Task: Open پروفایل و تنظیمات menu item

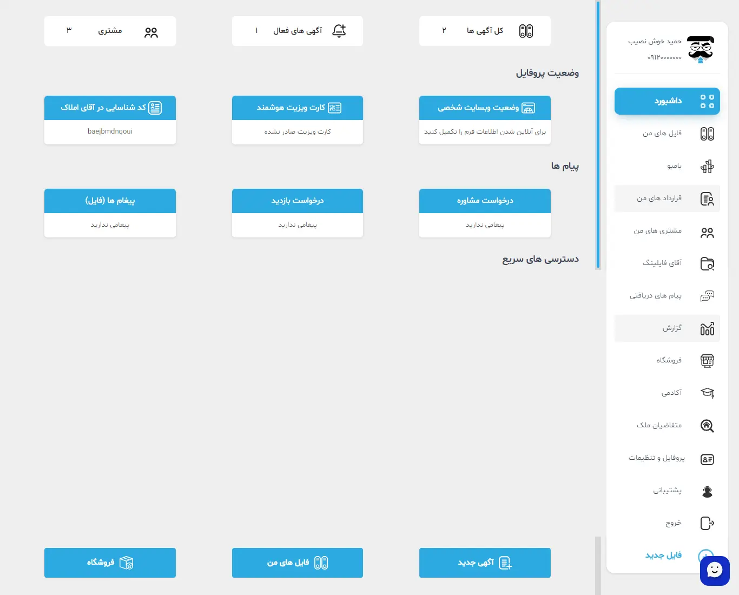Action: pos(656,458)
